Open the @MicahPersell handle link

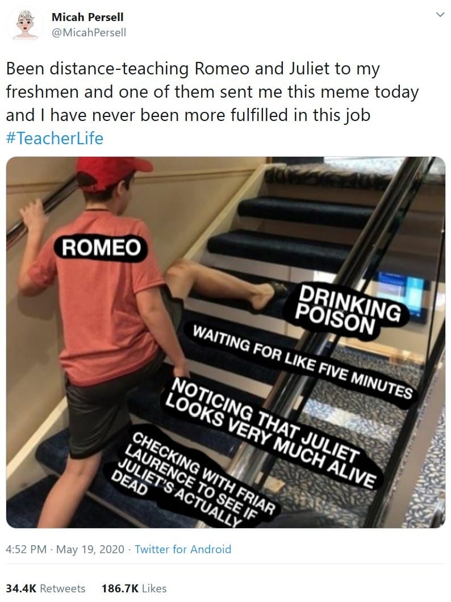[x=89, y=32]
